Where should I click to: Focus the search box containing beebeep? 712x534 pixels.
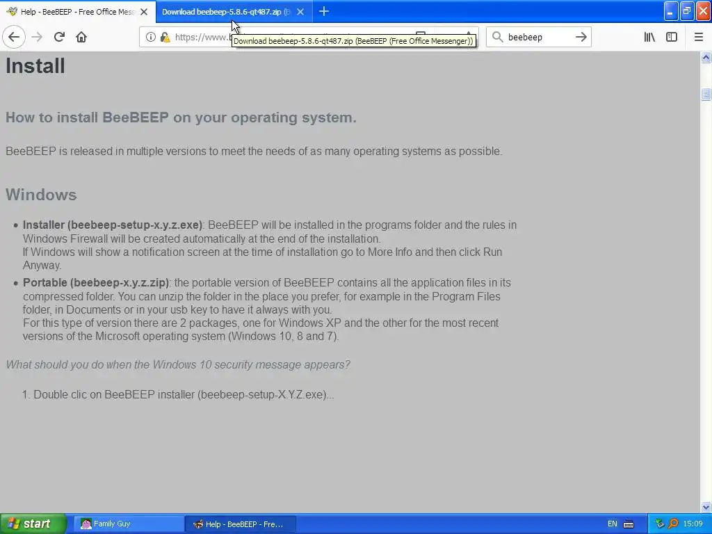(x=539, y=37)
